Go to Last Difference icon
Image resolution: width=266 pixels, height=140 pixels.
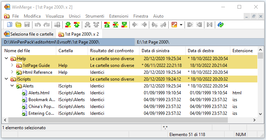point(124,25)
